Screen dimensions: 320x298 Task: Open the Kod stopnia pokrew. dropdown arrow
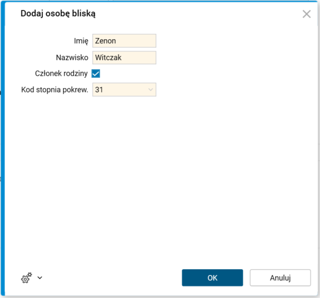(151, 90)
